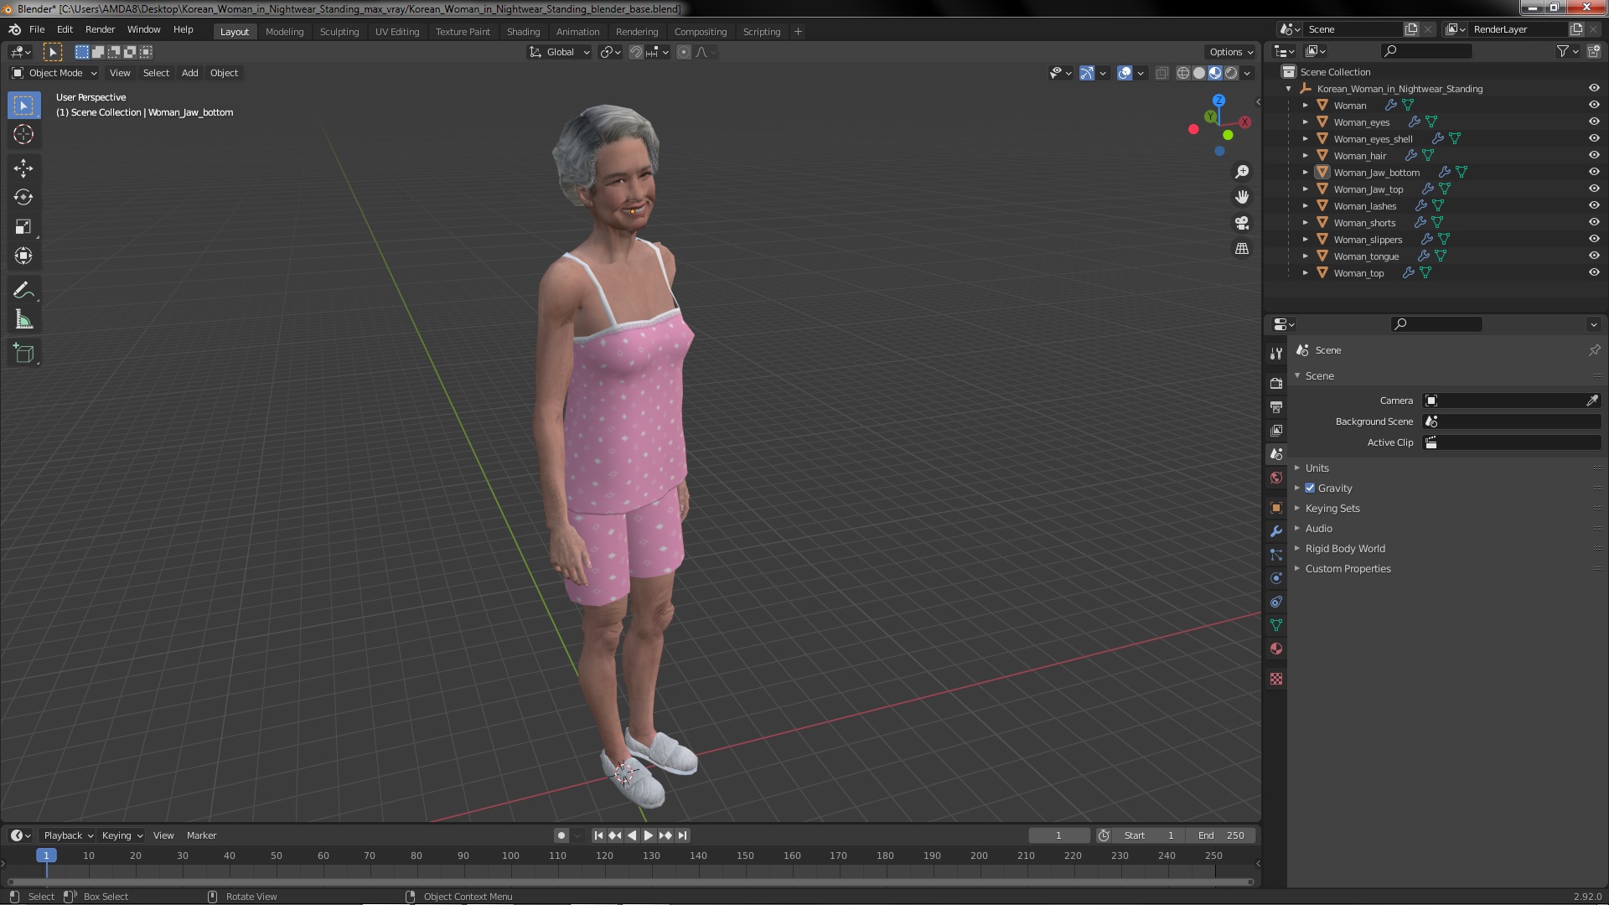
Task: Open the Material properties tab
Action: tap(1276, 649)
